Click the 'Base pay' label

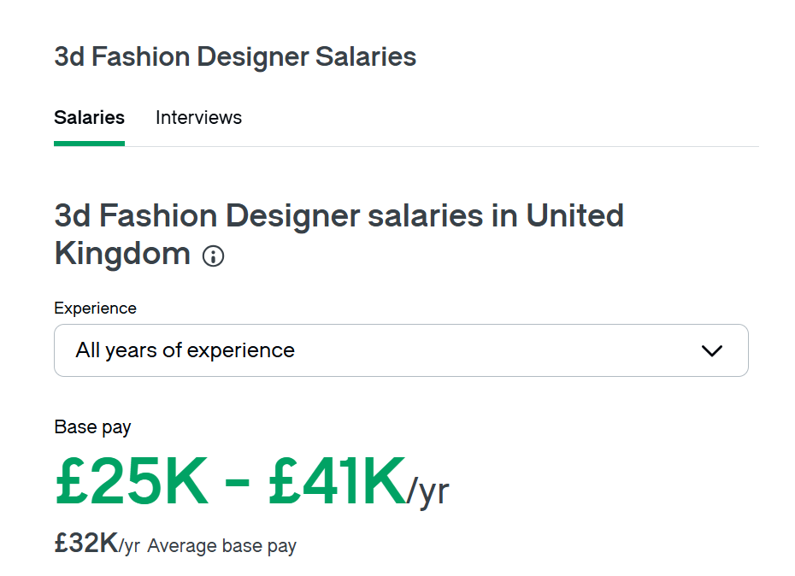pos(92,426)
